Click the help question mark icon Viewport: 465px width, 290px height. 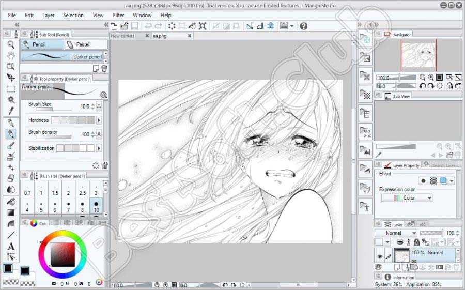(303, 26)
